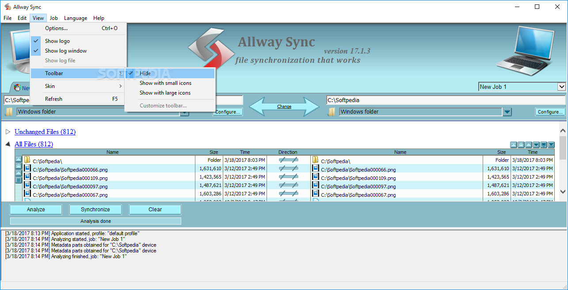This screenshot has width=568, height=290.
Task: Open the Language menu
Action: (x=76, y=18)
